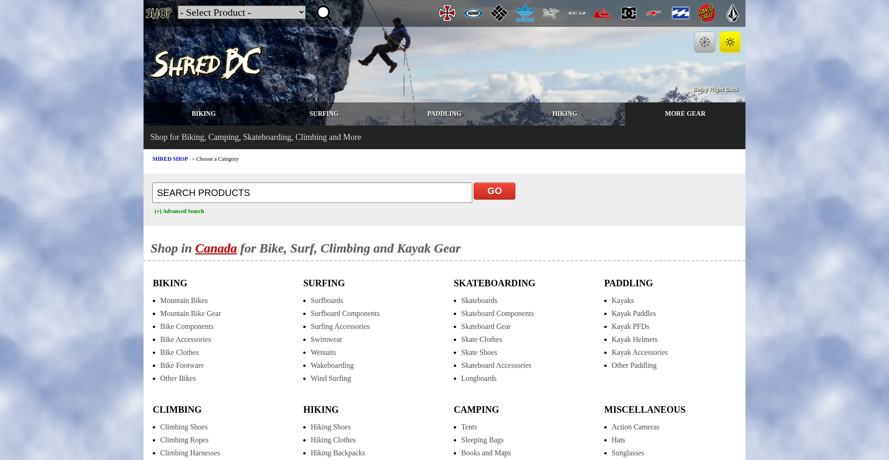This screenshot has height=460, width=889.
Task: Open the PADDLING navigation menu
Action: click(444, 113)
